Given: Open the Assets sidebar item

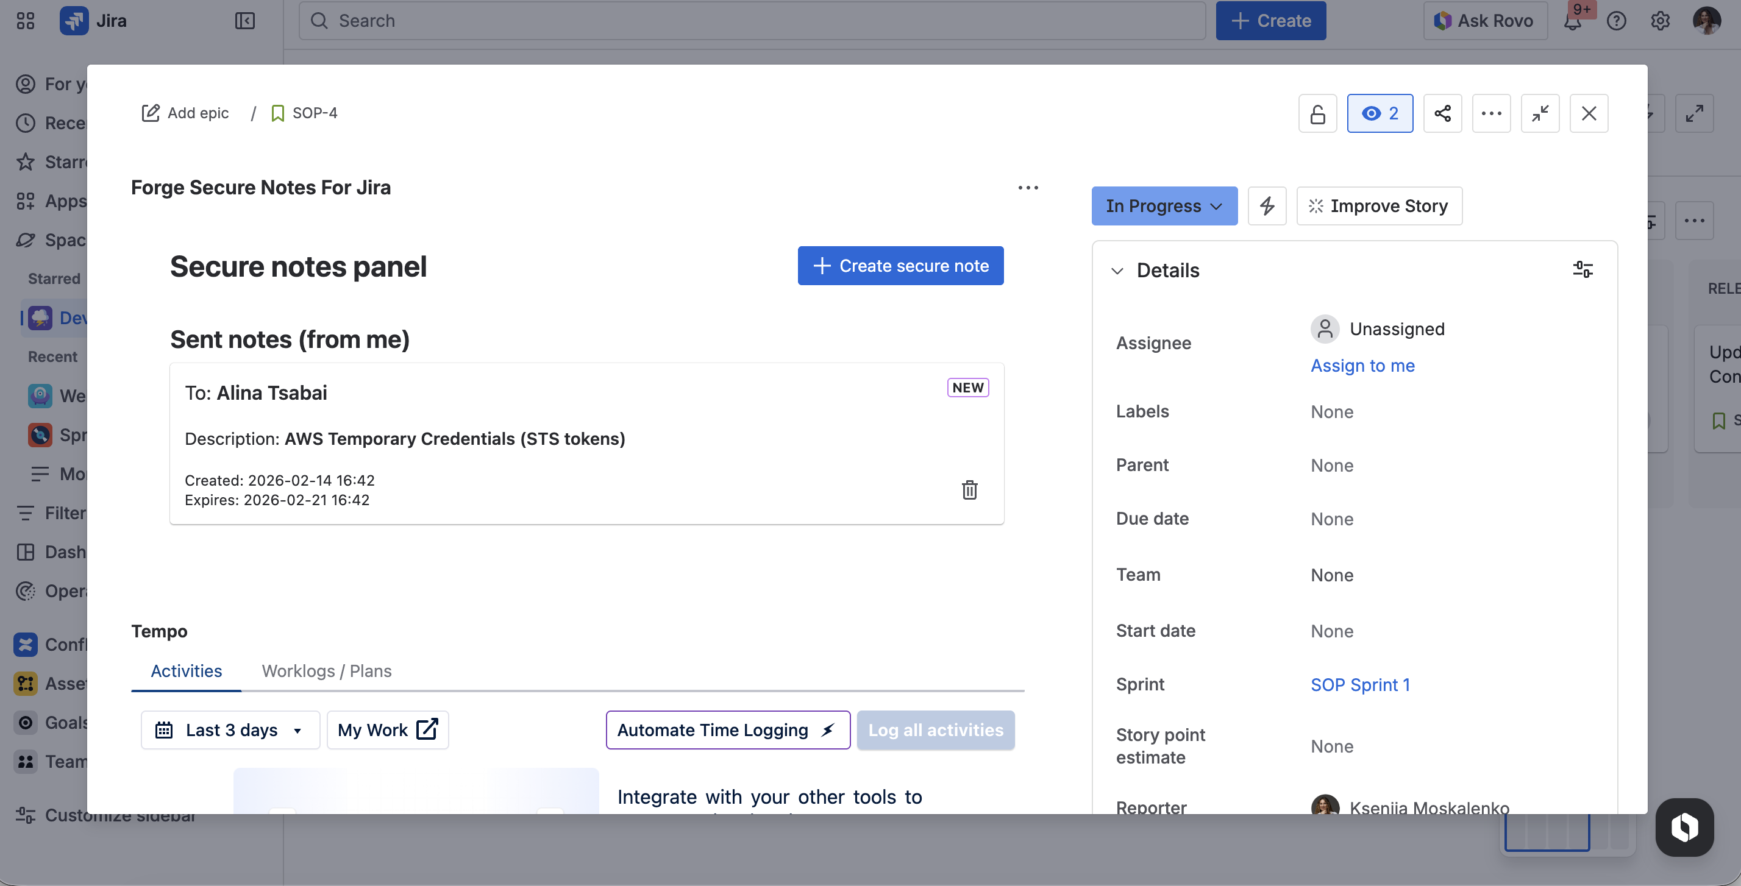Looking at the screenshot, I should coord(51,684).
